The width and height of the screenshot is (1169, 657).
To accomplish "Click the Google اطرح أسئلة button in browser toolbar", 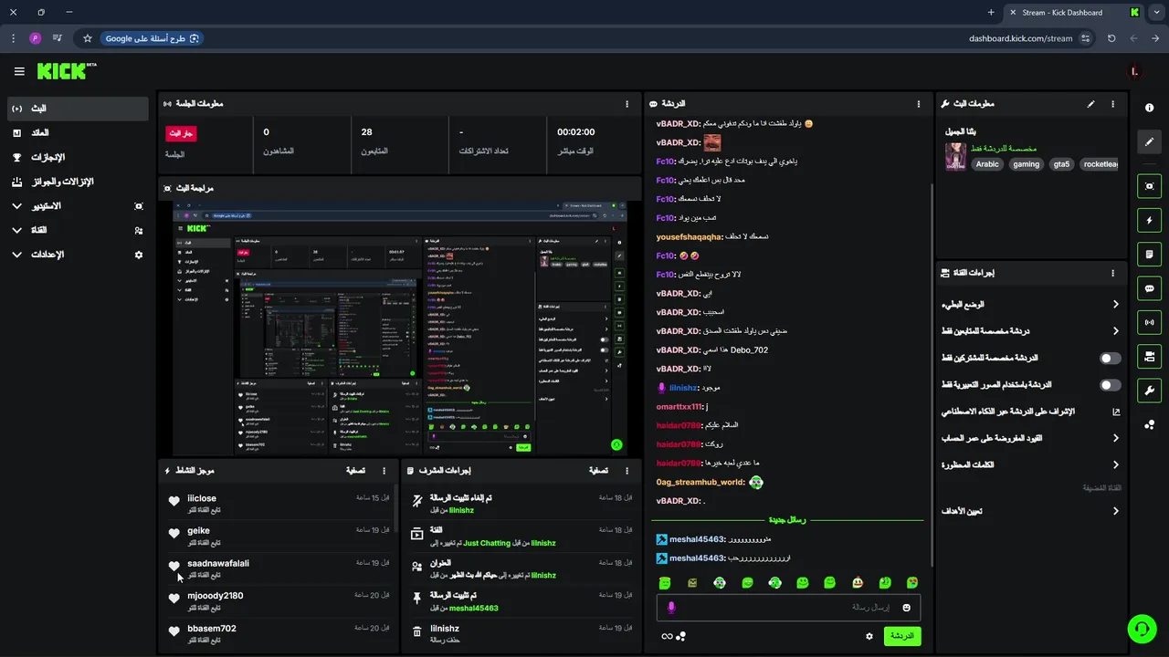I will [x=152, y=38].
